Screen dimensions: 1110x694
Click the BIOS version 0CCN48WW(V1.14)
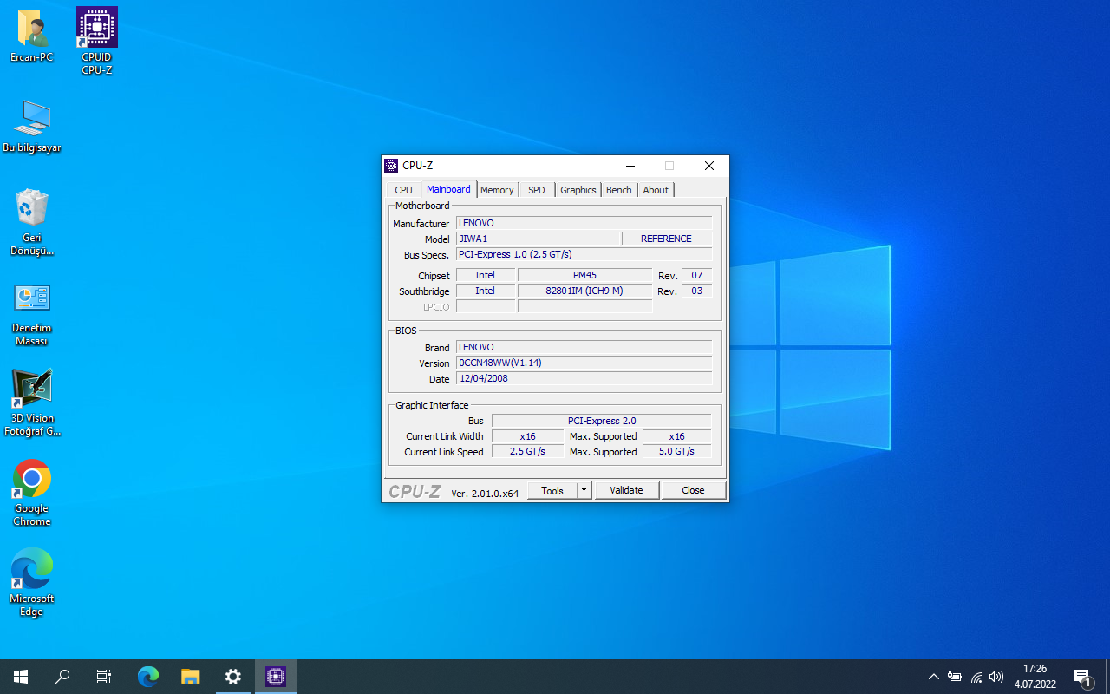[x=584, y=363]
